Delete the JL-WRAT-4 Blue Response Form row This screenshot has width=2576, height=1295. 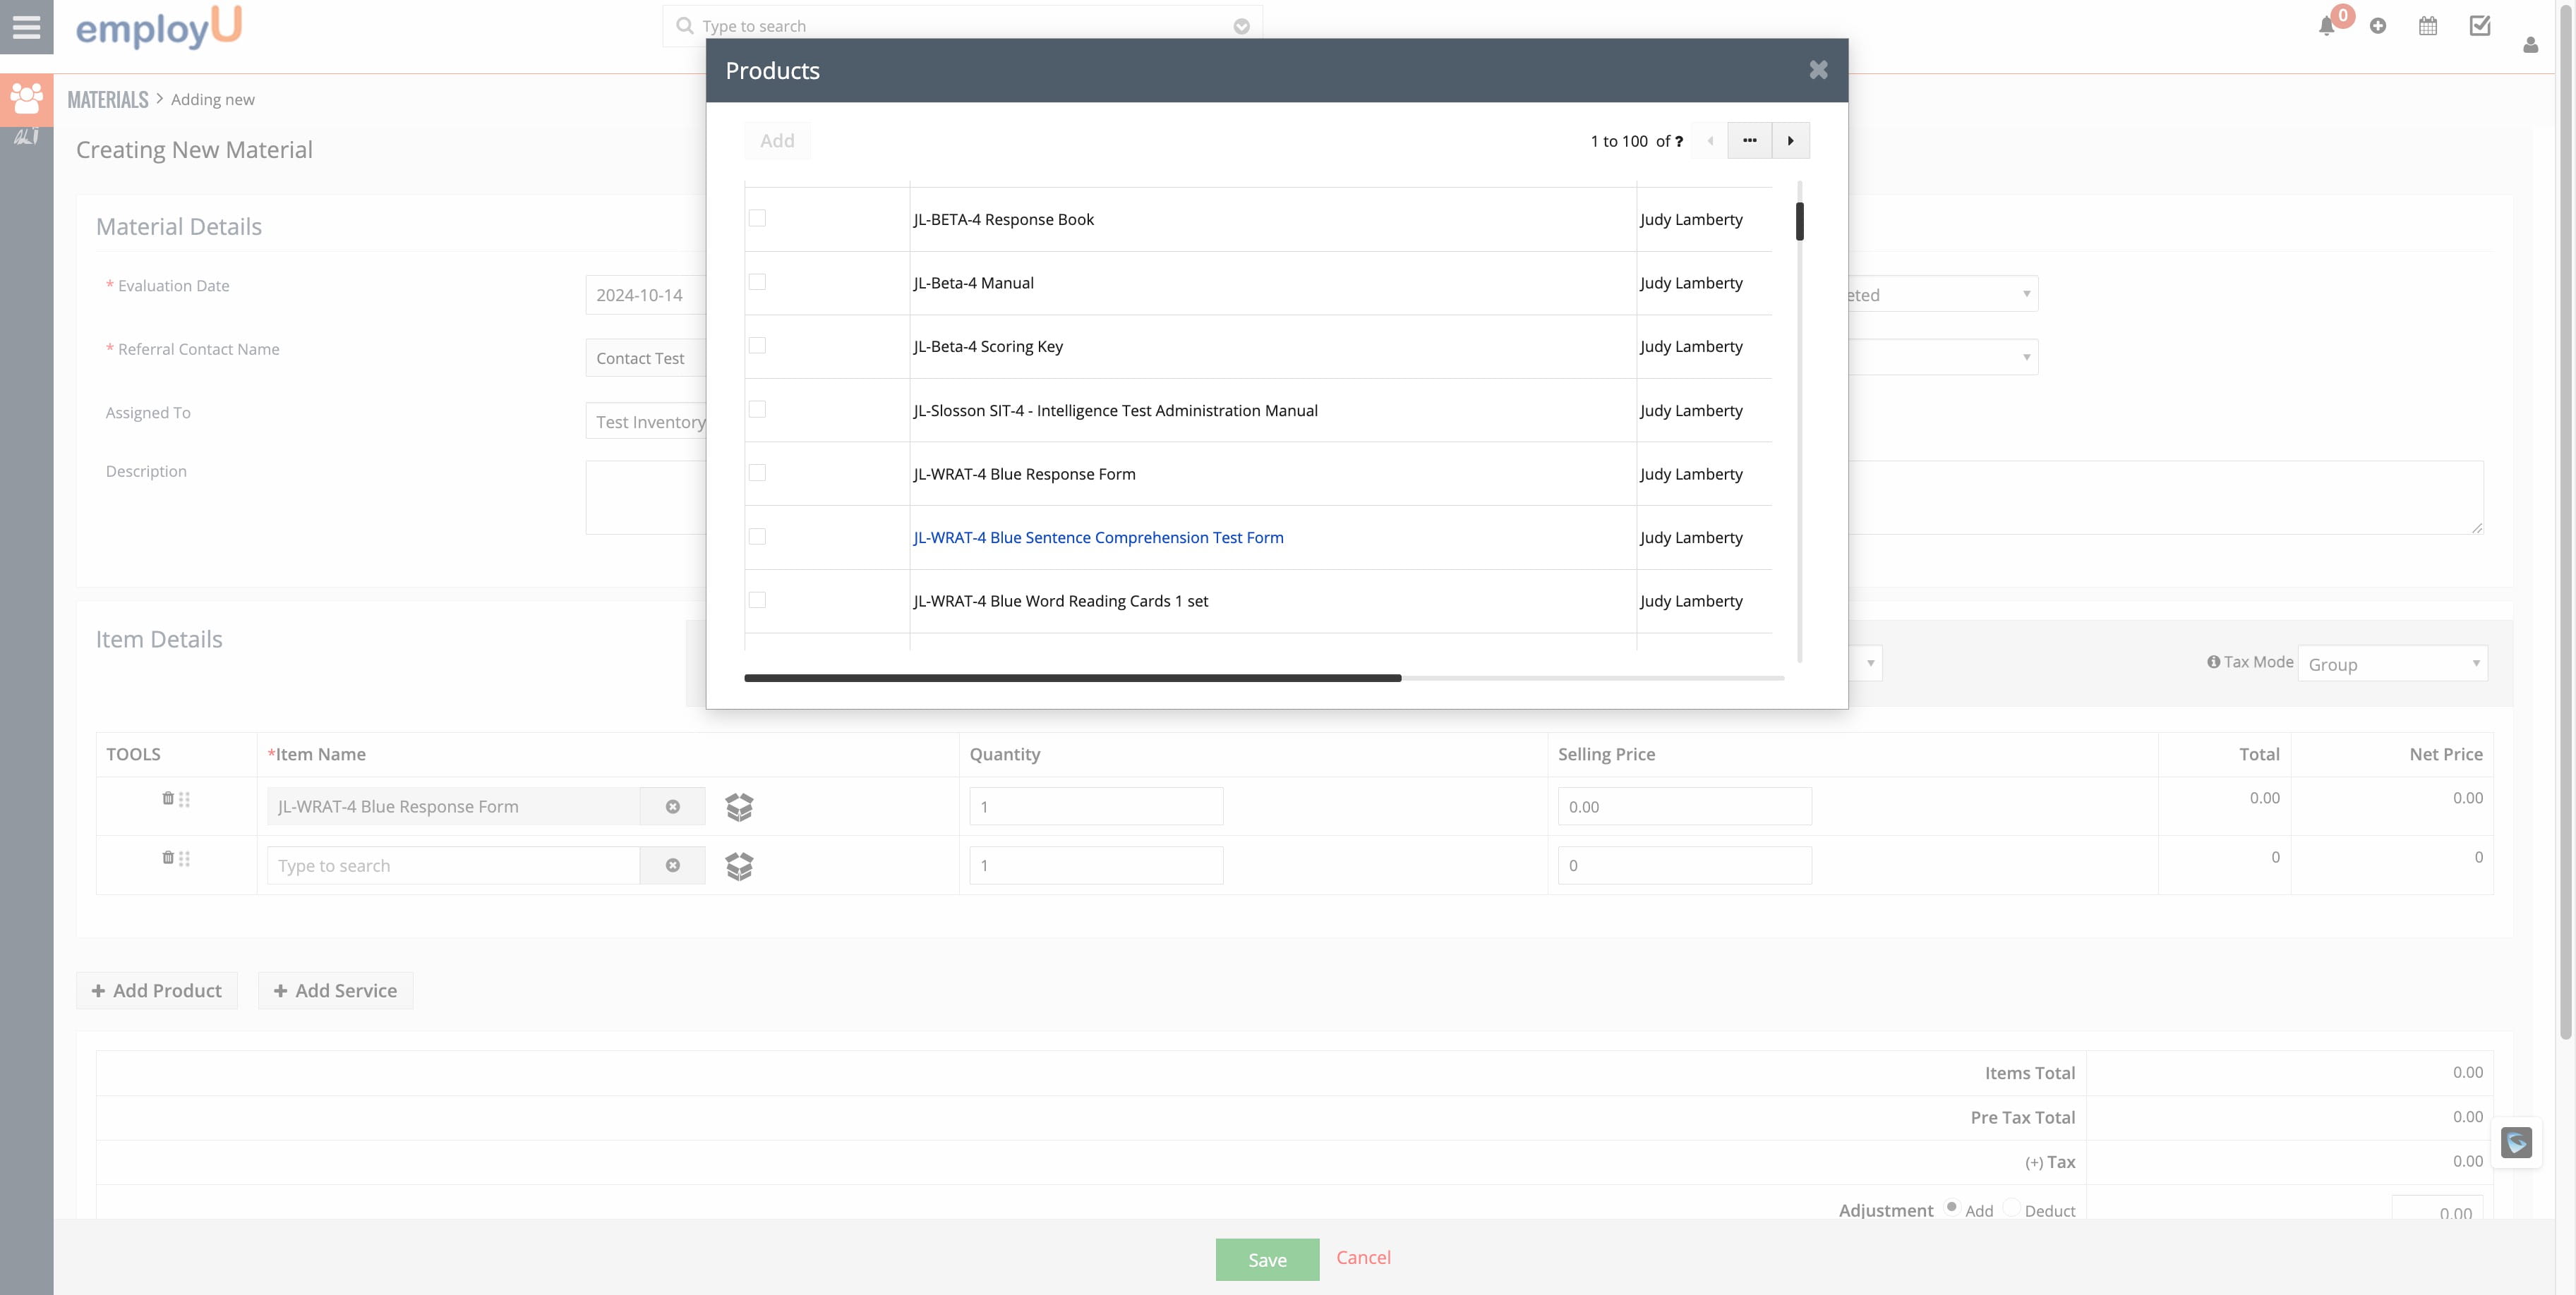coord(168,798)
